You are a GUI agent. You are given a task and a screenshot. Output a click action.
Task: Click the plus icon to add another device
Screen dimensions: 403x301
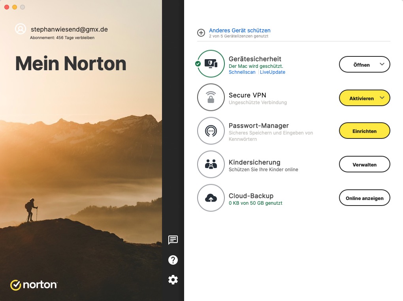(201, 33)
